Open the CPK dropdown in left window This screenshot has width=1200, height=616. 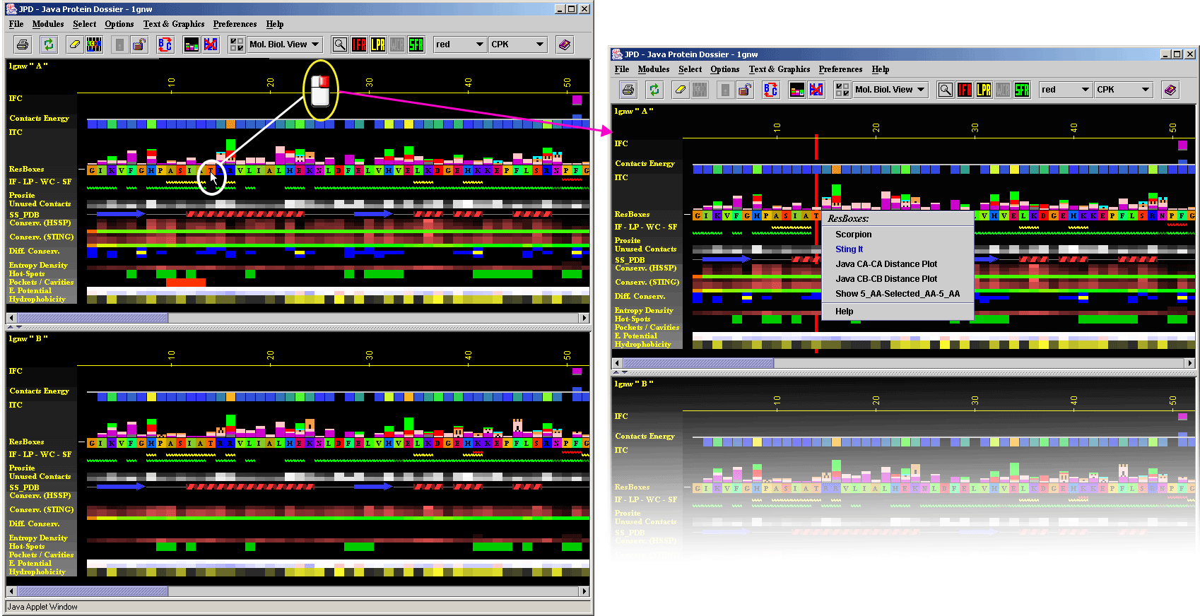pyautogui.click(x=518, y=45)
